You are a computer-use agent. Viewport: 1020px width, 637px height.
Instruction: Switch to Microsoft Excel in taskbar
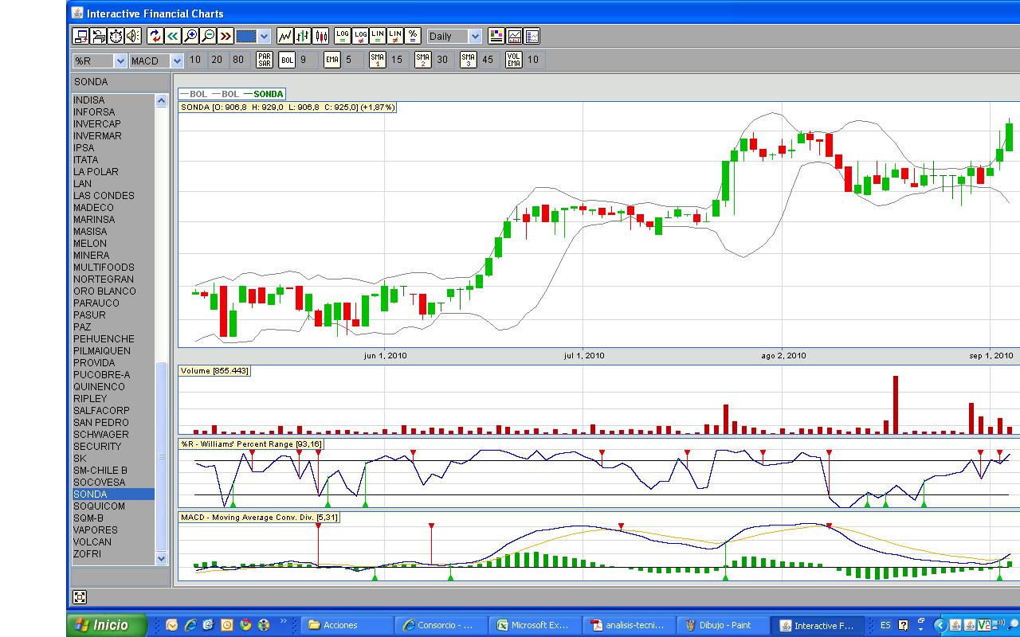tap(536, 625)
